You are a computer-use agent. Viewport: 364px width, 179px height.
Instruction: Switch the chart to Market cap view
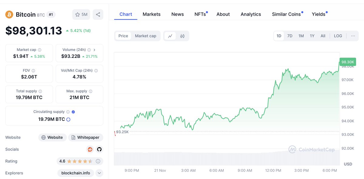tap(146, 36)
